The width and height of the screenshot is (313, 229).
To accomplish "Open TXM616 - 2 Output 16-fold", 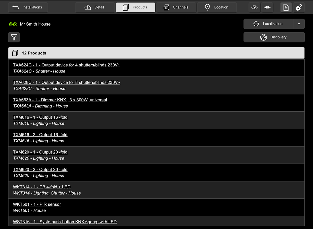I will coord(40,135).
